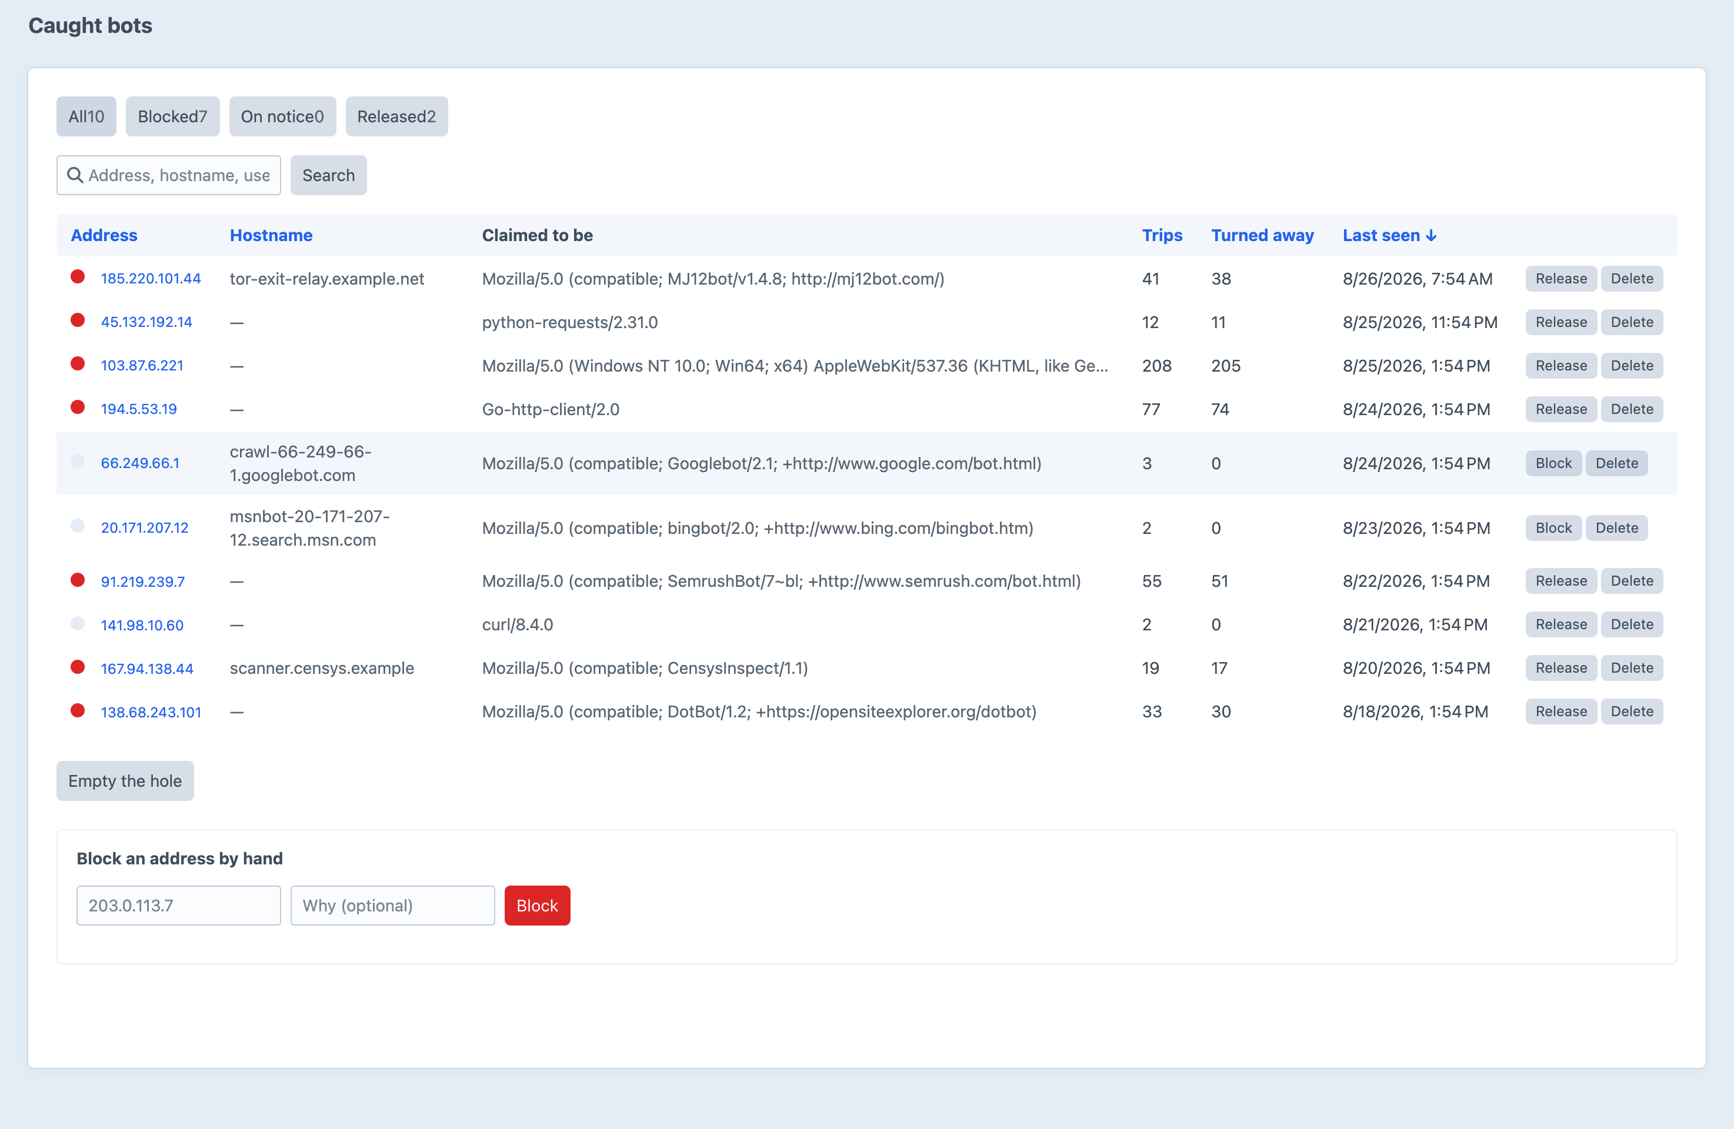Click the magnifier icon in search box
This screenshot has height=1129, width=1734.
pyautogui.click(x=74, y=176)
